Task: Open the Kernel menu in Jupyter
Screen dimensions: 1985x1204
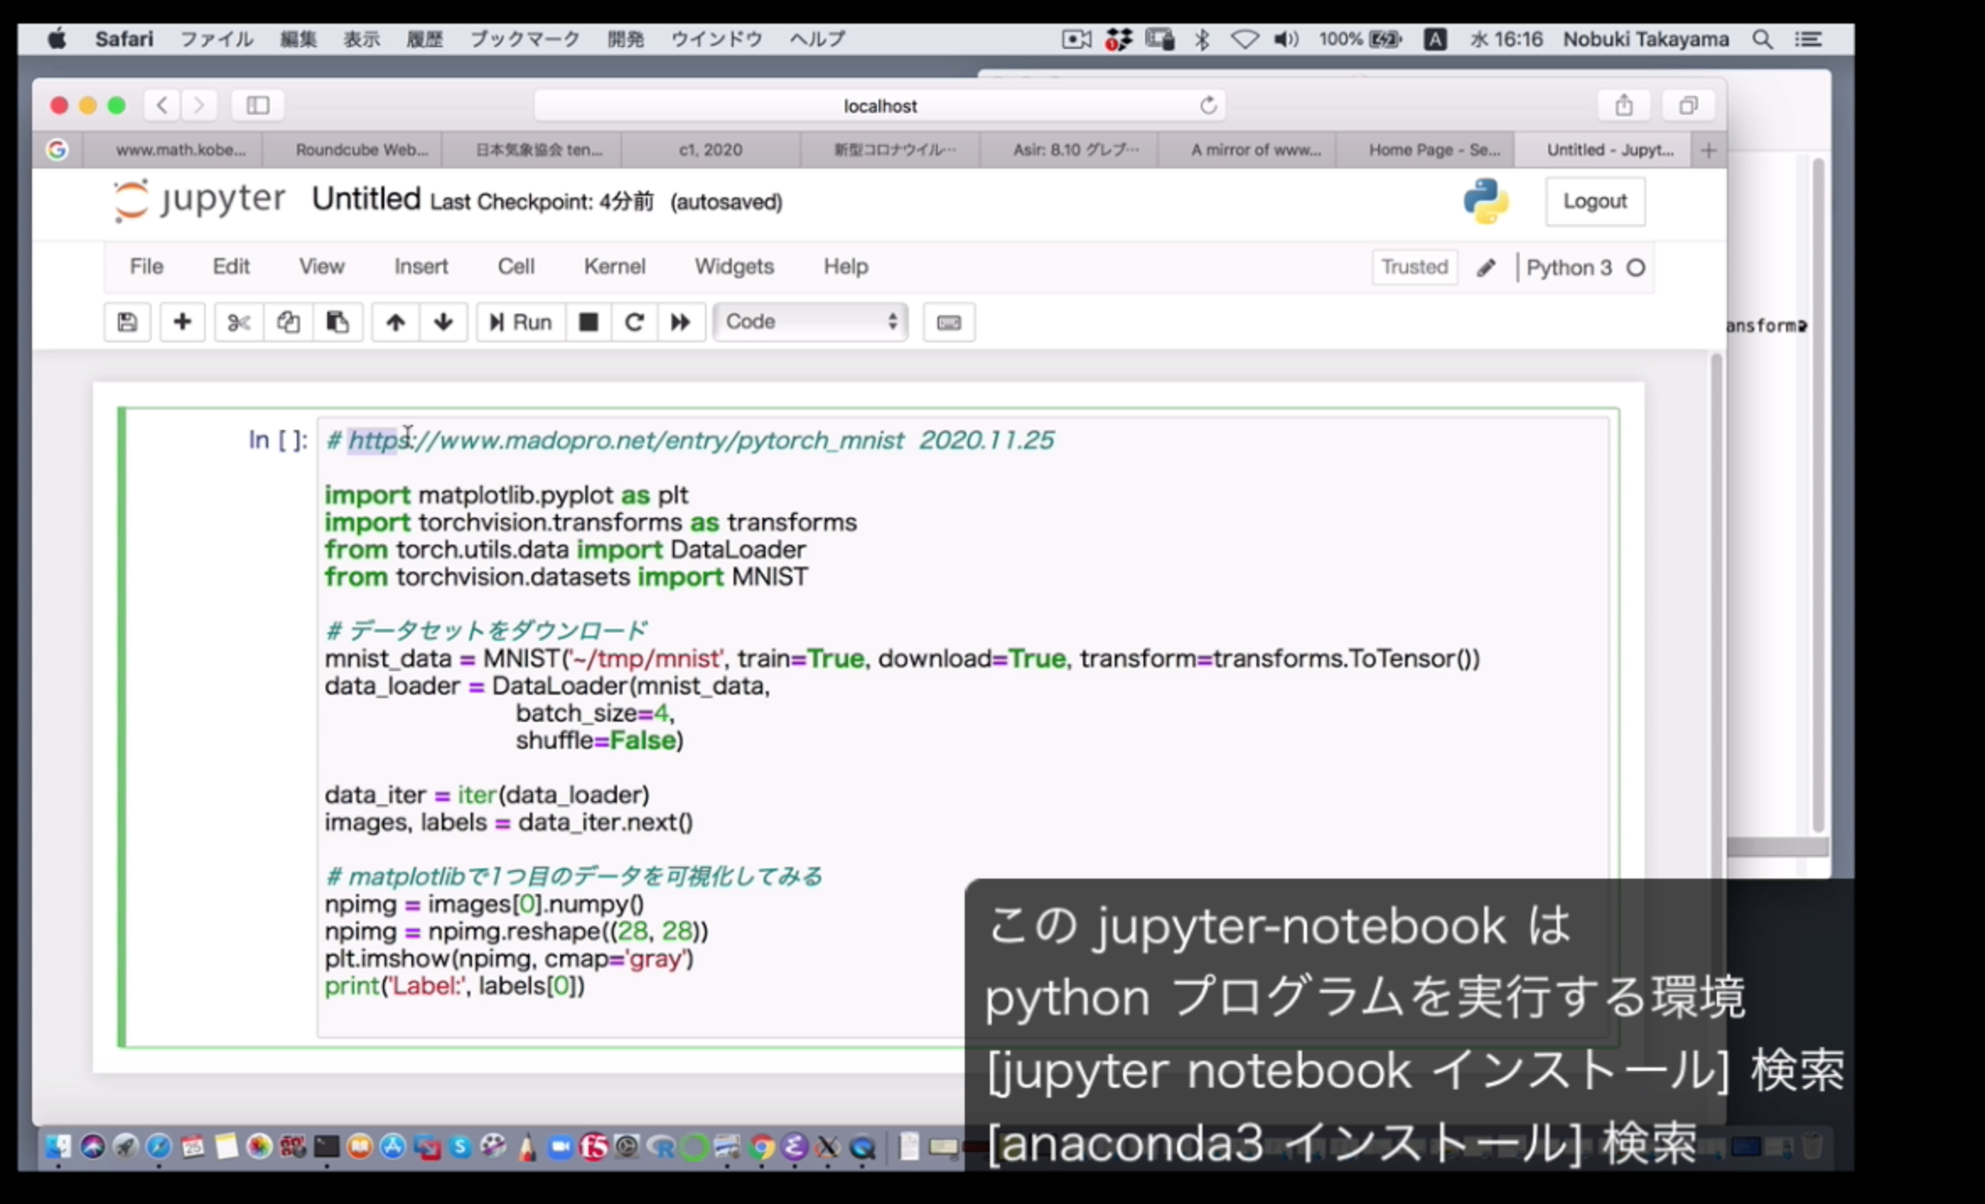Action: pyautogui.click(x=615, y=266)
